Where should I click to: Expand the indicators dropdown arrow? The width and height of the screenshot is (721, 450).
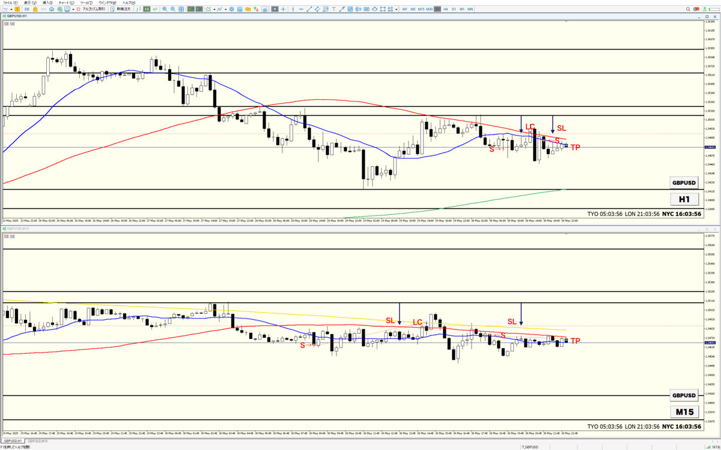click(x=214, y=9)
